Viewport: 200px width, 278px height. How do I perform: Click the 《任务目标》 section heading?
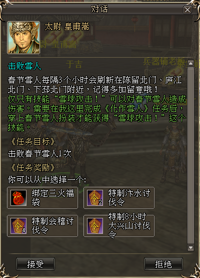(32, 142)
